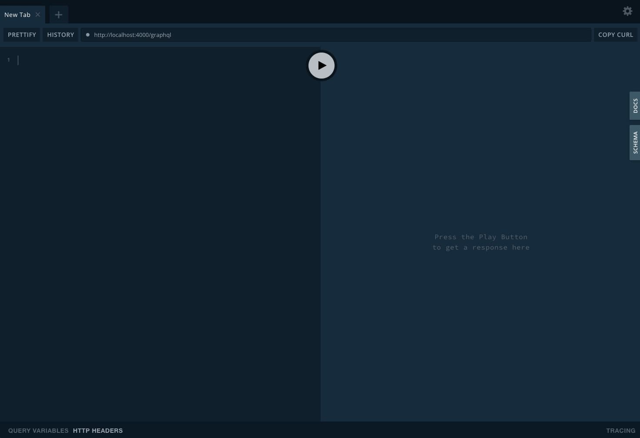Open the SCHEMA side panel
This screenshot has width=640, height=438.
(635, 142)
